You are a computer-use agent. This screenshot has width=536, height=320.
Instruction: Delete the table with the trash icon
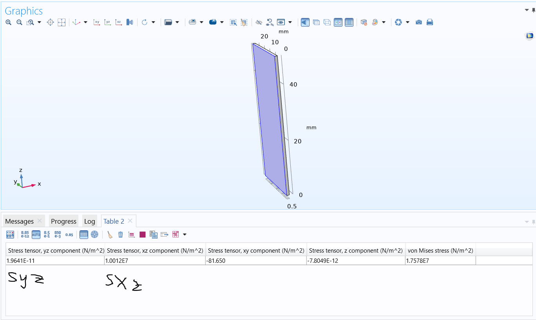(121, 235)
